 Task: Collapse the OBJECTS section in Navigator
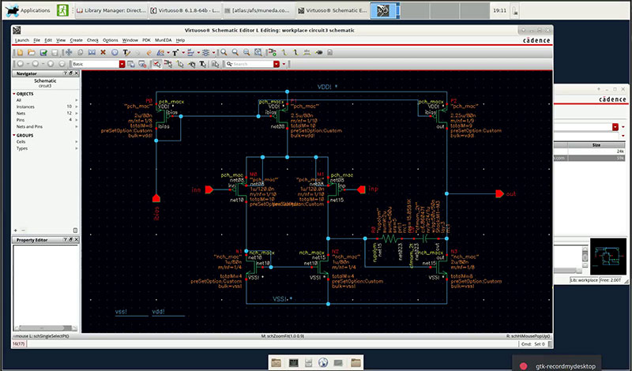(x=14, y=94)
